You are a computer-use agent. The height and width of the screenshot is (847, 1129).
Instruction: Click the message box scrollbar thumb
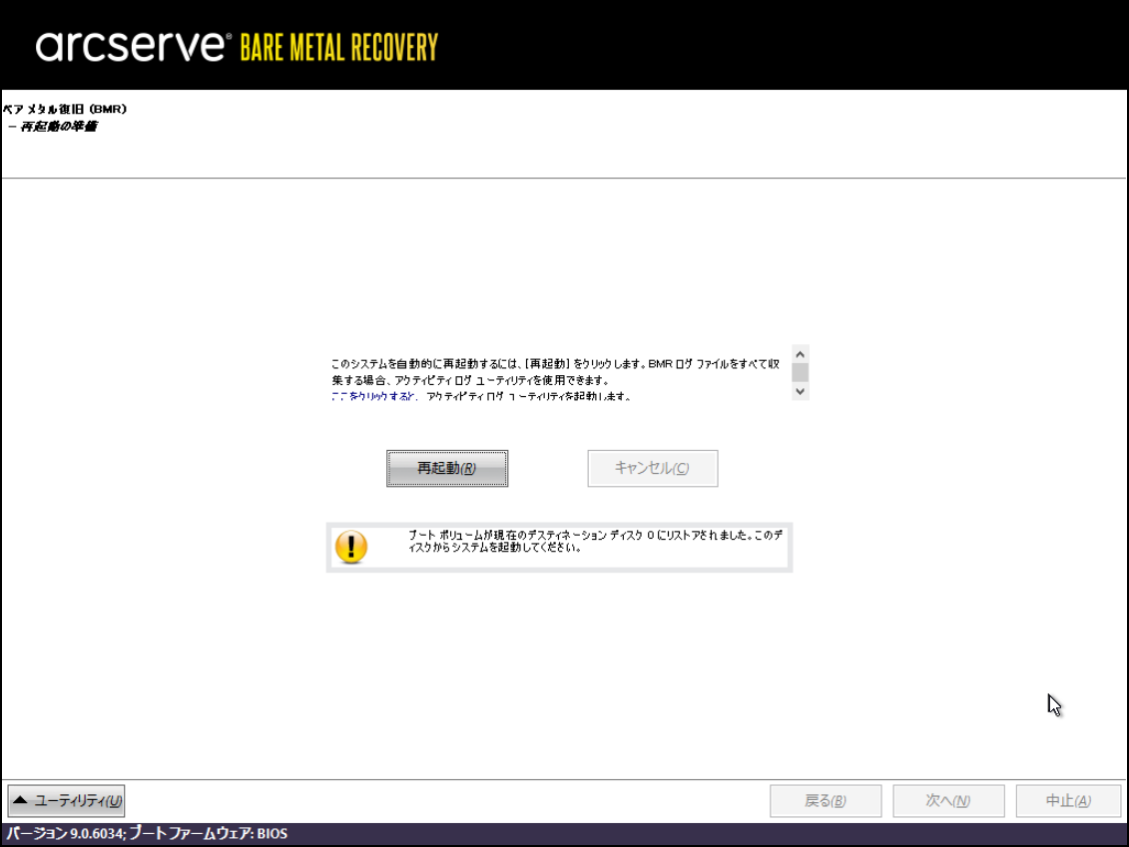[800, 373]
